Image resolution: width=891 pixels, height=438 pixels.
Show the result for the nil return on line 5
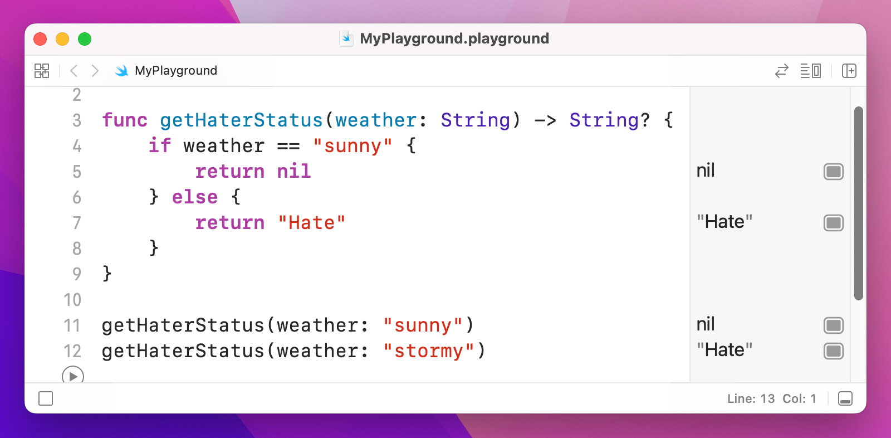pos(834,172)
